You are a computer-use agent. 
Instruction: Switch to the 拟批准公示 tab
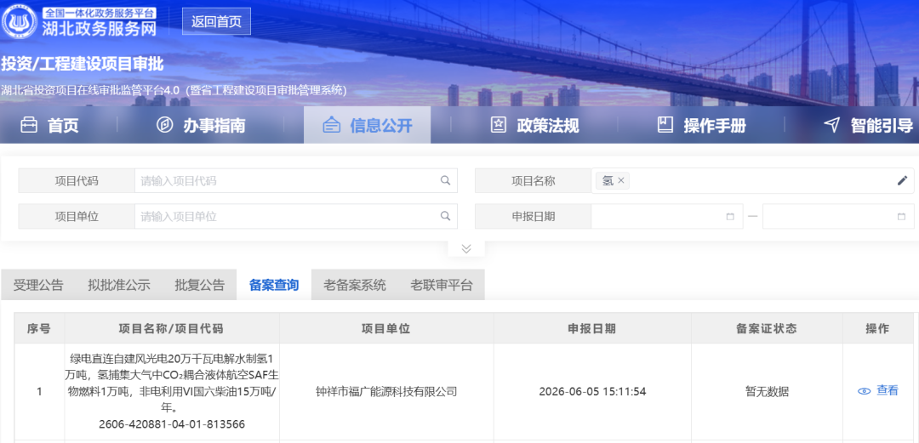(119, 286)
